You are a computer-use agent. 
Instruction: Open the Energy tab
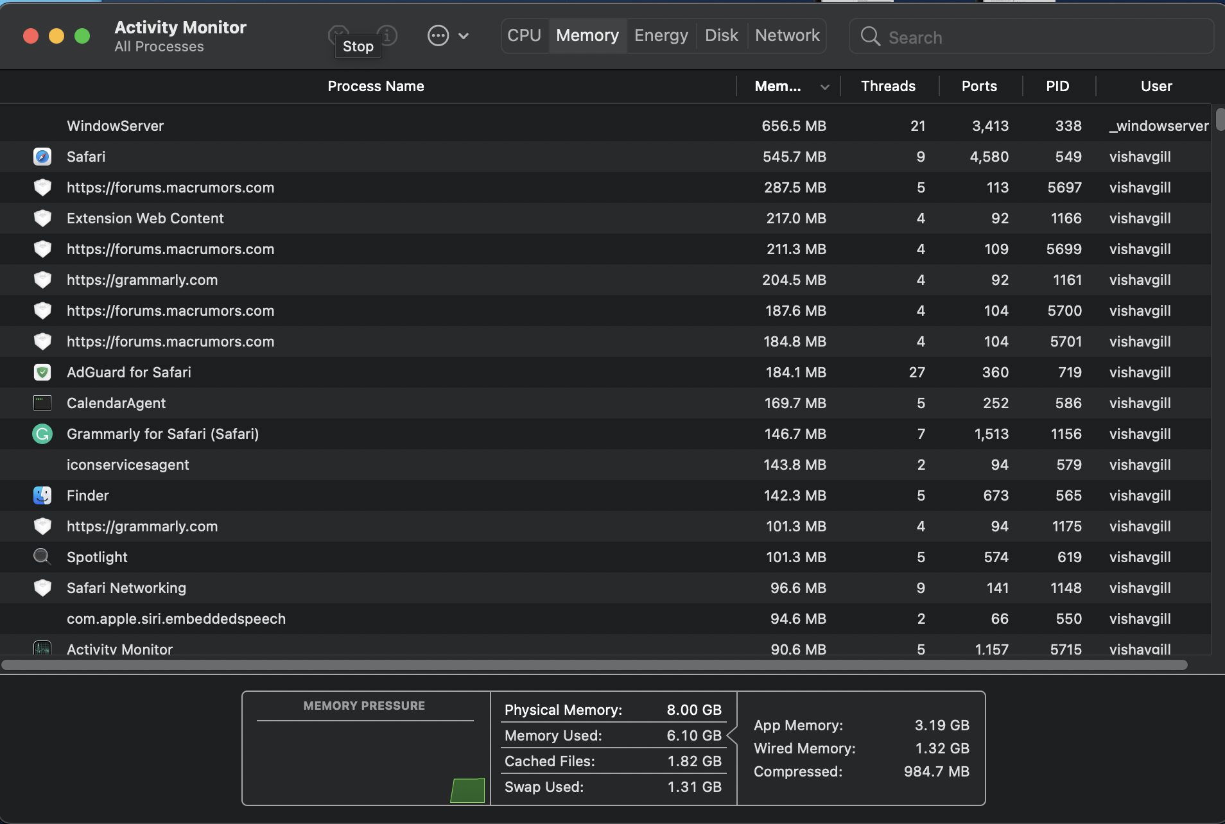click(661, 35)
